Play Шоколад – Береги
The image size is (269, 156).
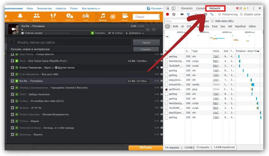[12, 134]
